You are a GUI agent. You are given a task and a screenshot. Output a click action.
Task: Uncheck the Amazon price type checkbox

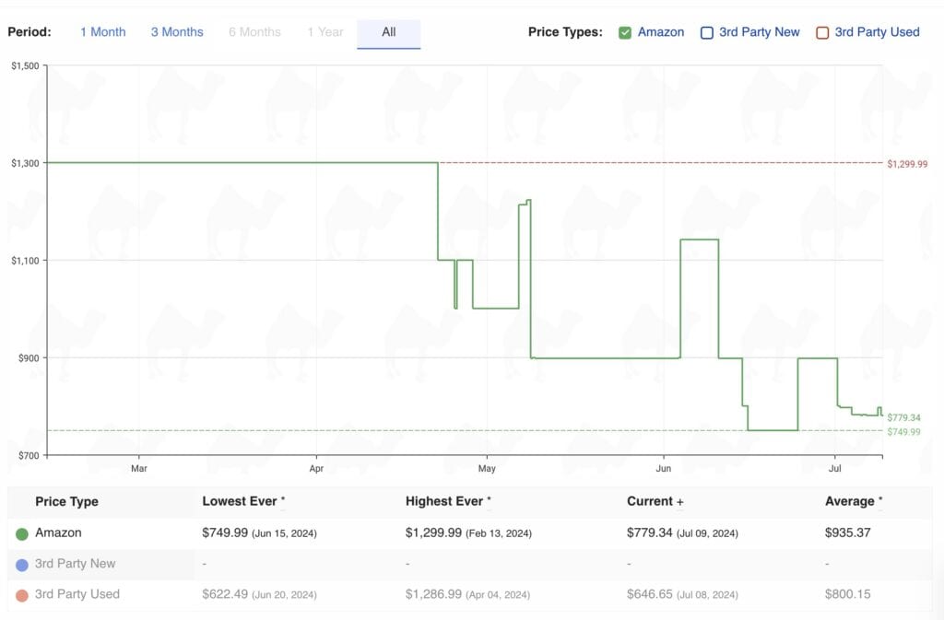point(625,33)
